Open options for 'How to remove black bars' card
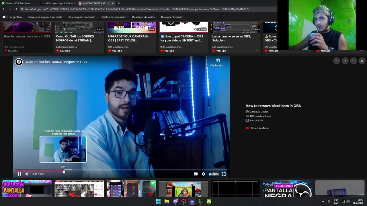 49,51
